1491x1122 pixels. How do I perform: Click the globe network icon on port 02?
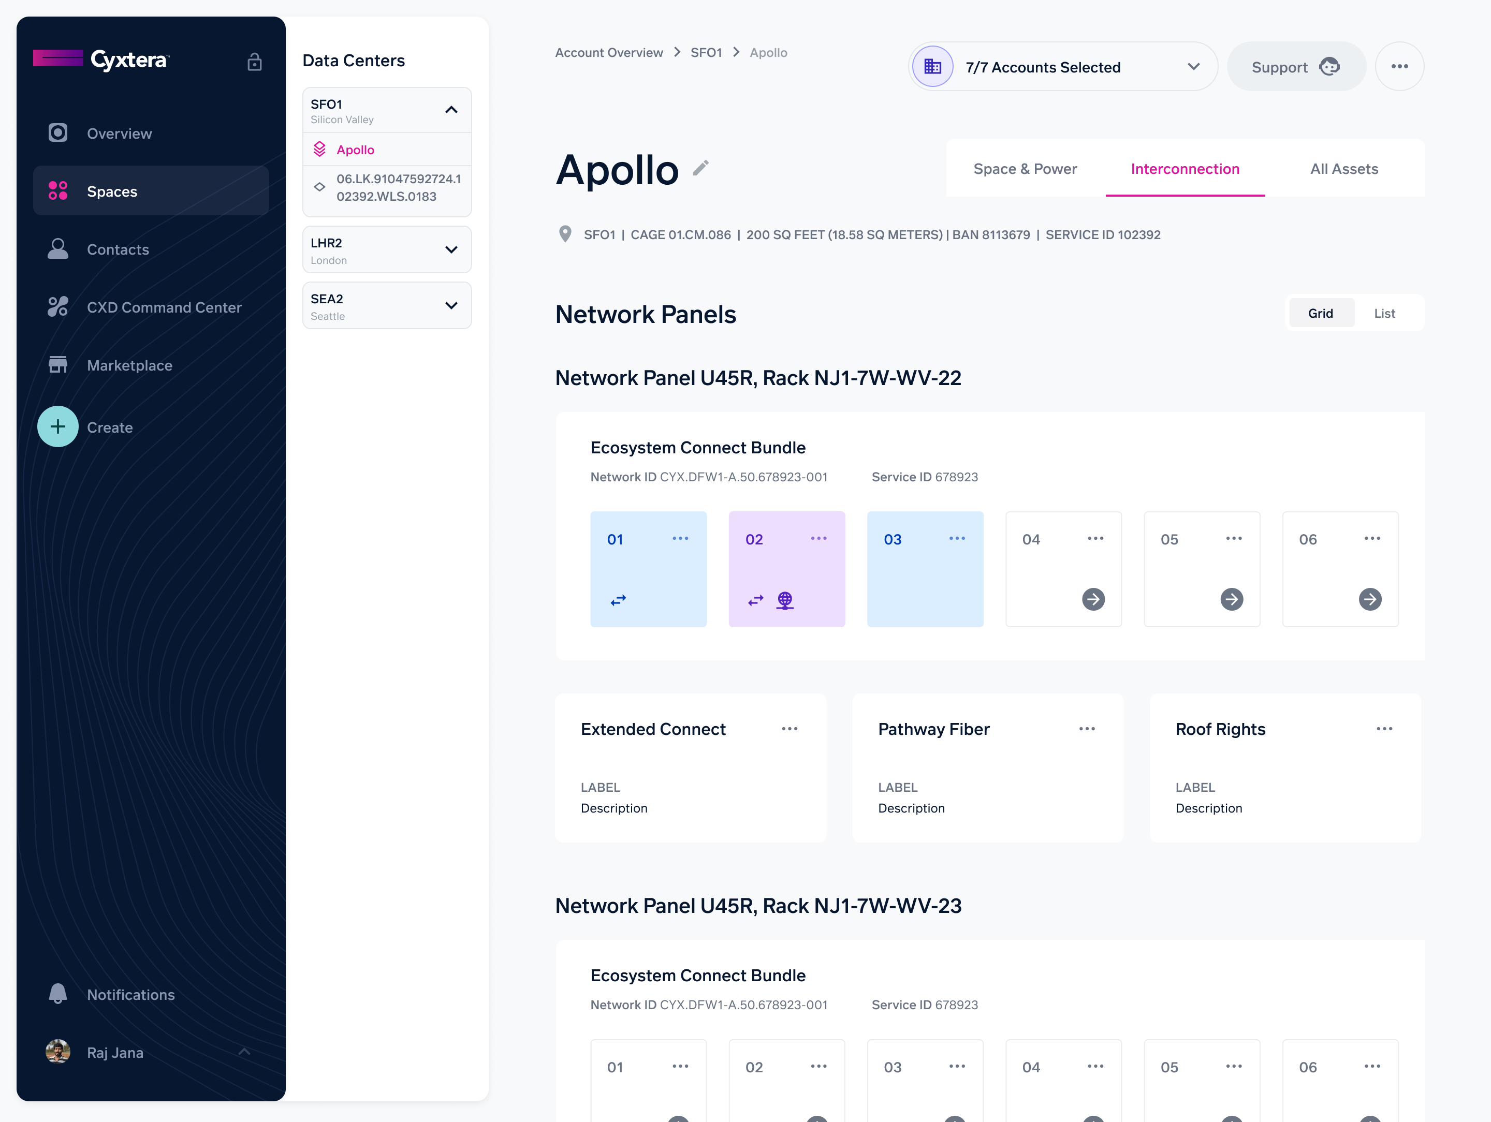(785, 600)
